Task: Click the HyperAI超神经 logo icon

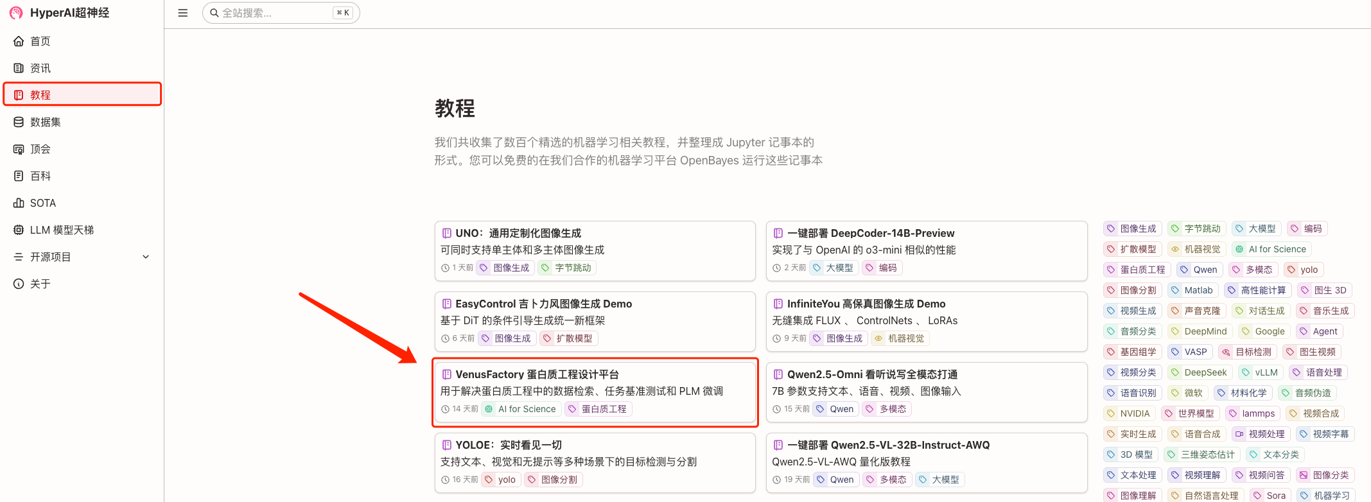Action: [x=16, y=13]
